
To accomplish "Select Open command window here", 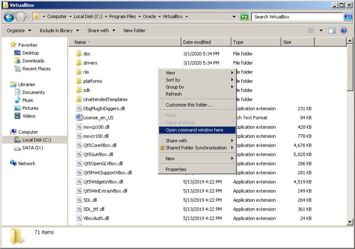I will click(197, 130).
